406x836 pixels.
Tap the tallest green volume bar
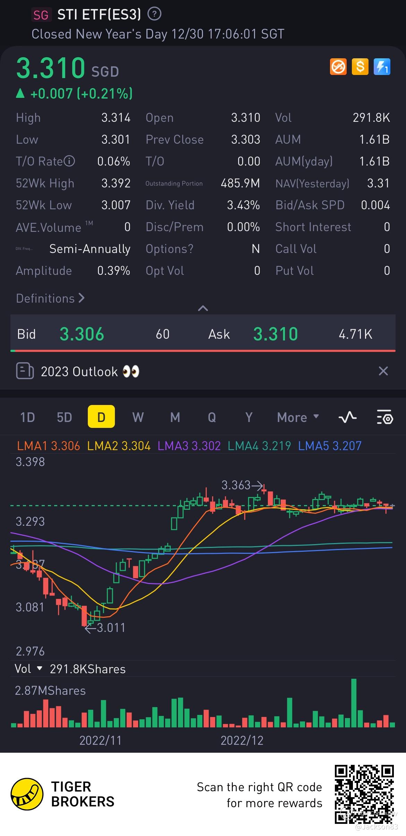[354, 703]
